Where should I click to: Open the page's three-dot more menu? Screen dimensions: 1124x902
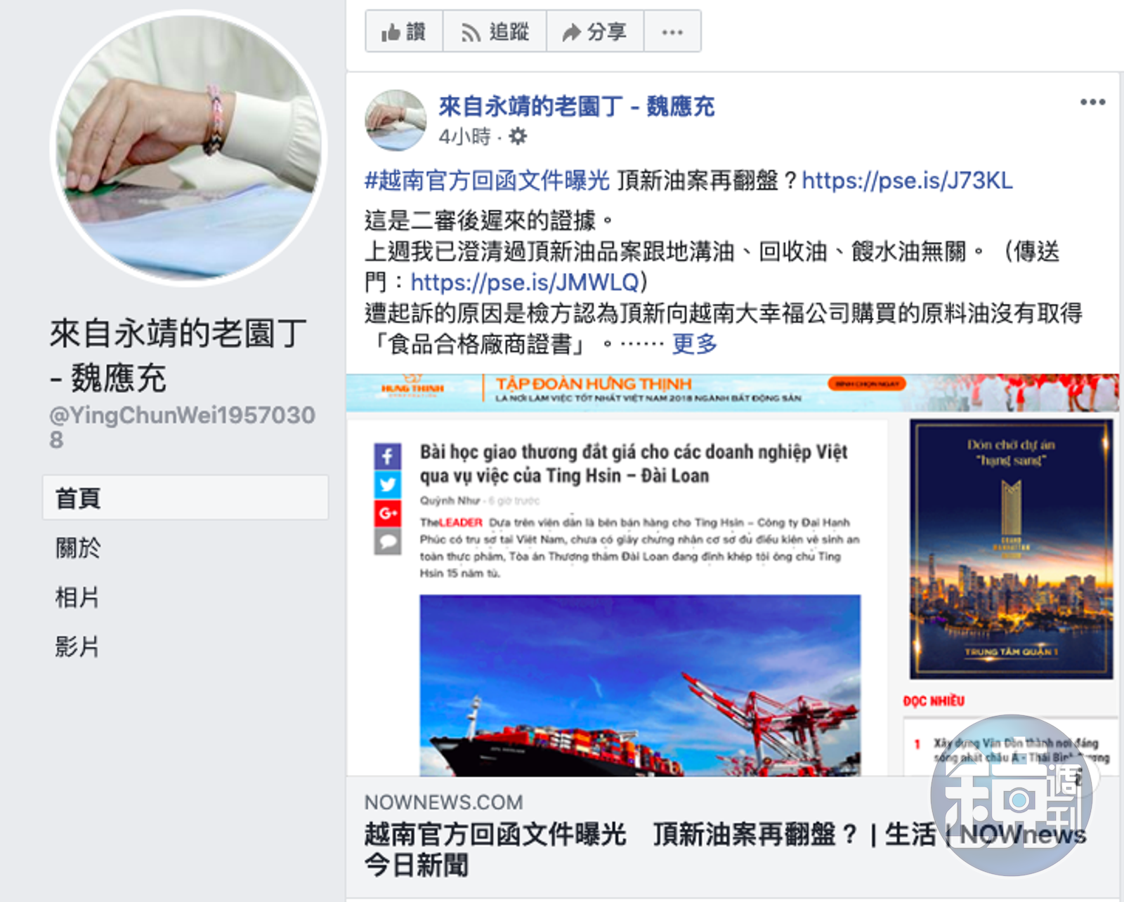(672, 32)
